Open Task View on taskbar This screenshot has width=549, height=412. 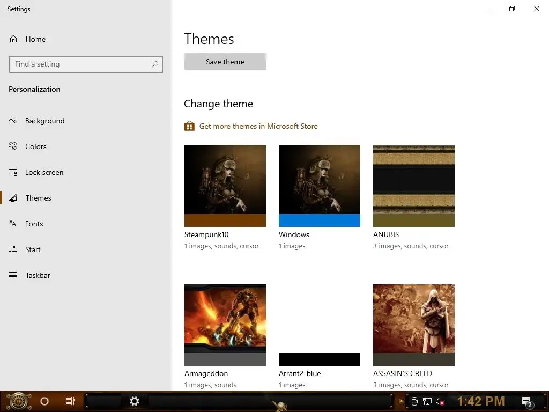click(x=70, y=401)
